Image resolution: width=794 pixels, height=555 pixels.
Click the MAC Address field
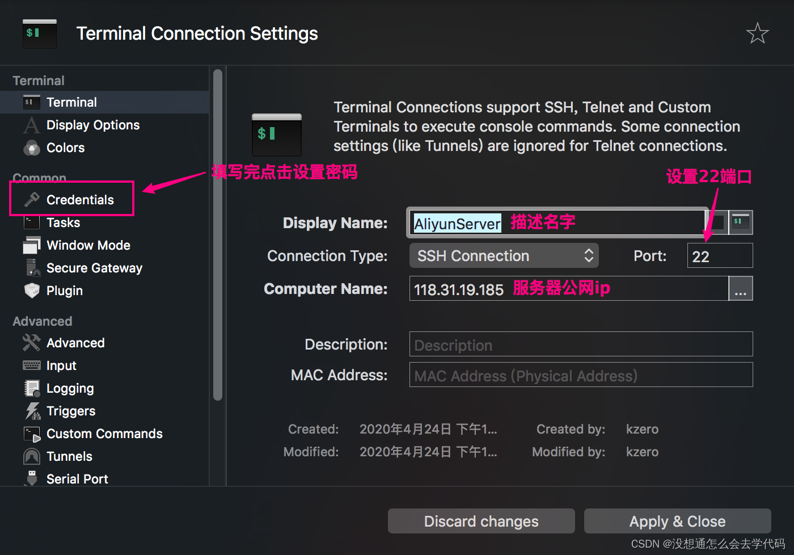581,375
